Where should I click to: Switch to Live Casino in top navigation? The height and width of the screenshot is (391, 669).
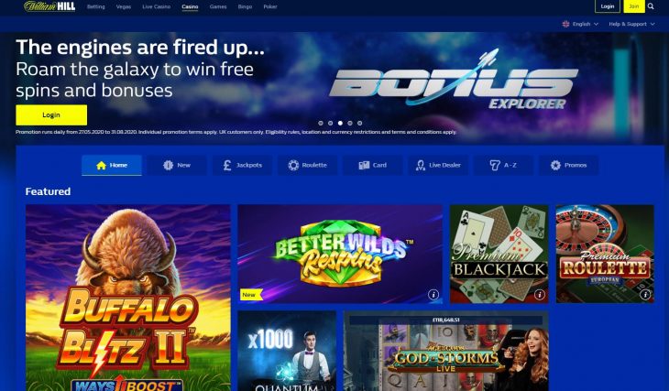pyautogui.click(x=156, y=6)
